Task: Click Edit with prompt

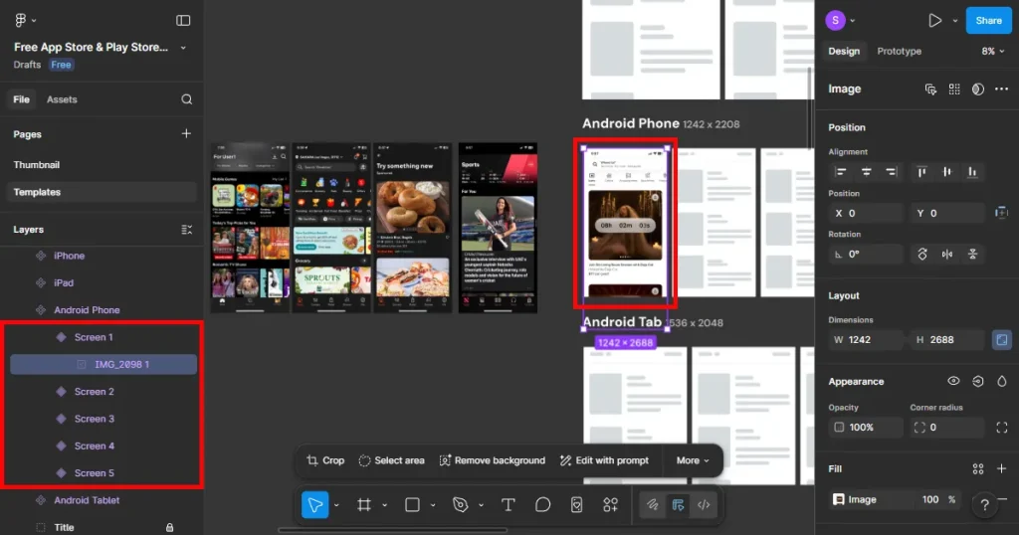Action: (604, 460)
